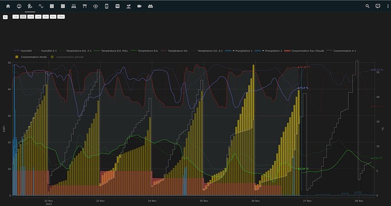Click the 23 Nov x-axis date label
The width and height of the screenshot is (391, 206).
pos(100,201)
